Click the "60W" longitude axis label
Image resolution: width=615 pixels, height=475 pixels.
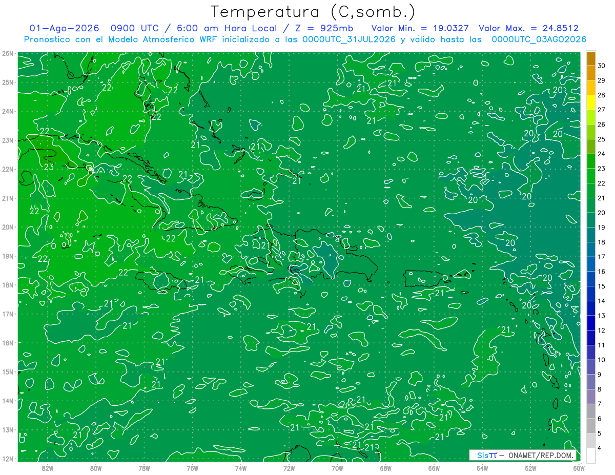click(x=579, y=468)
